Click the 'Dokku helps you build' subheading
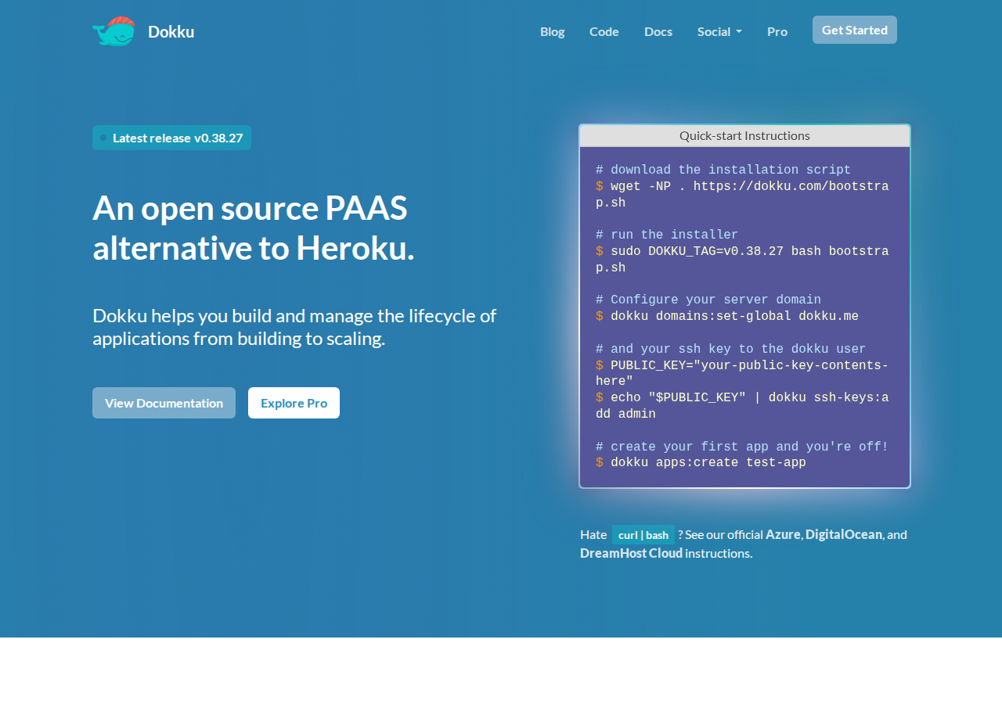The height and width of the screenshot is (704, 1002). tap(294, 327)
